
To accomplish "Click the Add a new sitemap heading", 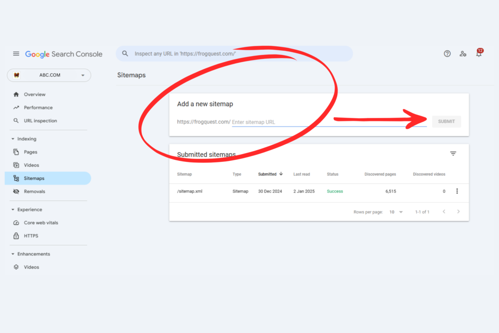I will pos(205,104).
